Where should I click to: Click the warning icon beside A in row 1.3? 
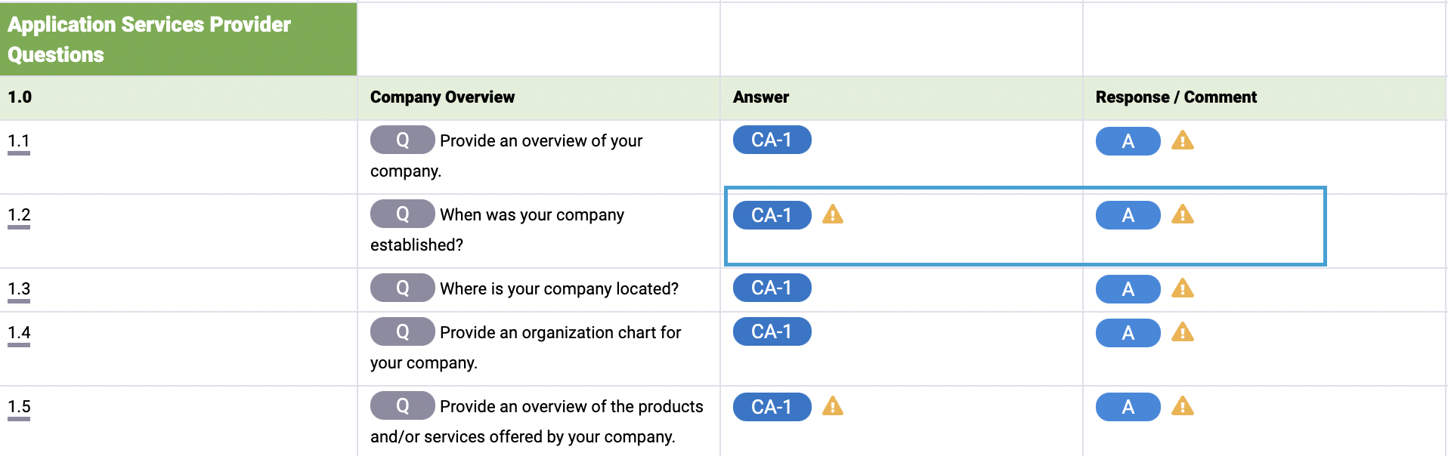1183,288
